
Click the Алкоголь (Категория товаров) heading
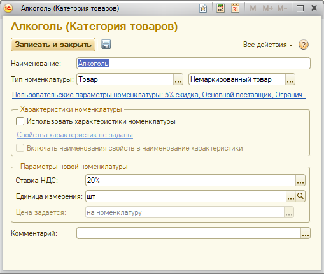coord(94,27)
